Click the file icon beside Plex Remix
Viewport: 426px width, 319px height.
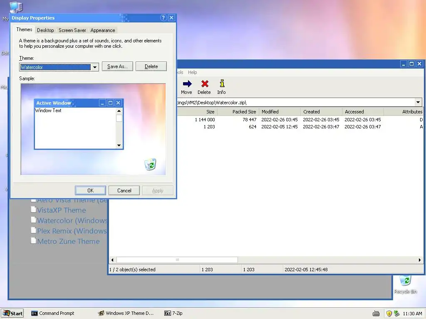[33, 231]
